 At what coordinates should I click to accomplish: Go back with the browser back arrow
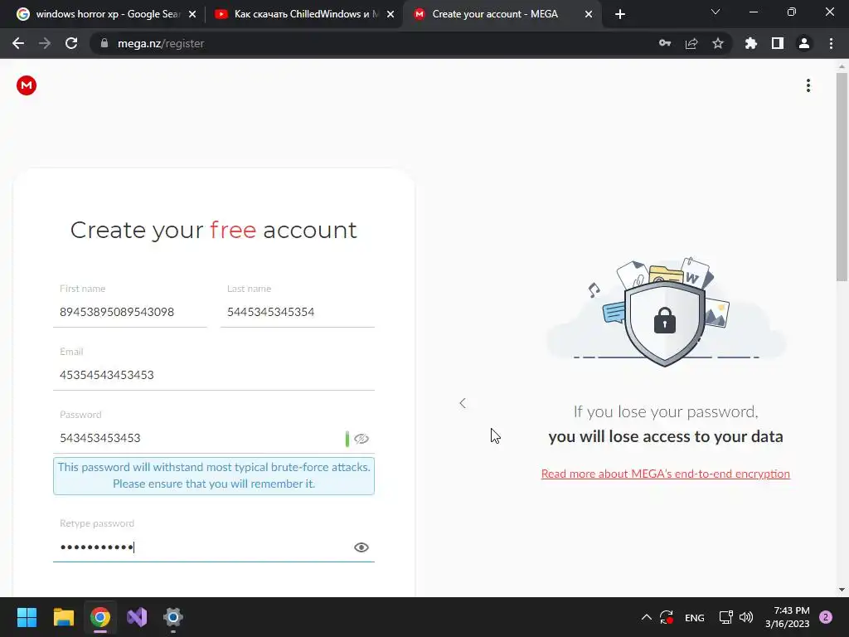(18, 43)
